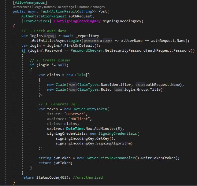
Task: Click ClaimTypes.NameIdentifier in claims array
Action: (x=104, y=85)
